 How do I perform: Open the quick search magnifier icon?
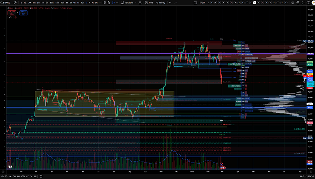coord(293,3)
